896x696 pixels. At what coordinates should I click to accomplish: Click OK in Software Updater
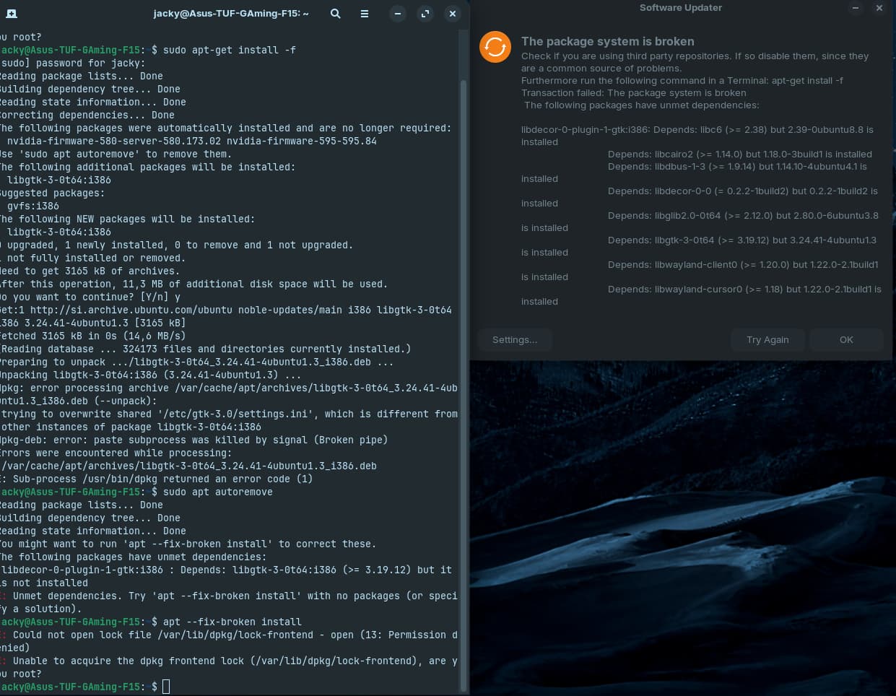846,340
